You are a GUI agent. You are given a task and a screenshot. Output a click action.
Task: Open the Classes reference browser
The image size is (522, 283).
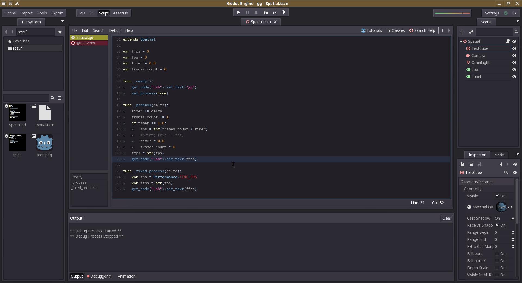pyautogui.click(x=396, y=30)
